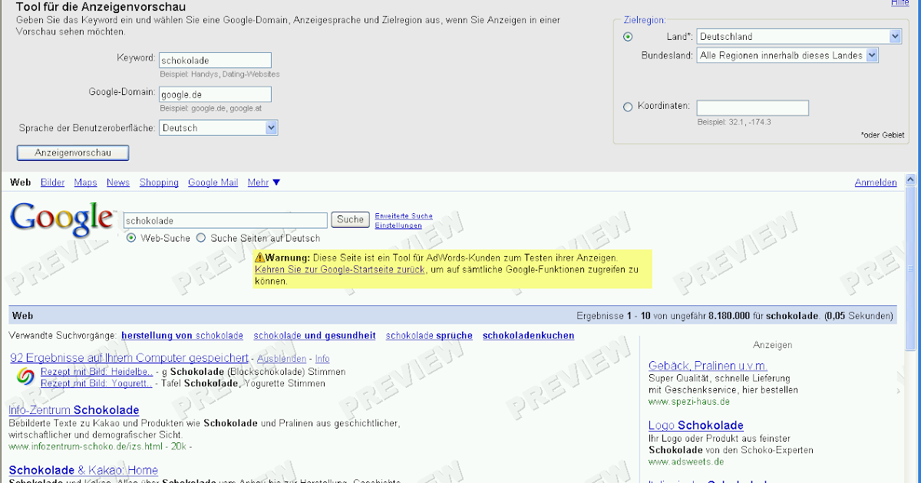The image size is (921, 483).
Task: Open the Einstellungen link
Action: (x=398, y=225)
